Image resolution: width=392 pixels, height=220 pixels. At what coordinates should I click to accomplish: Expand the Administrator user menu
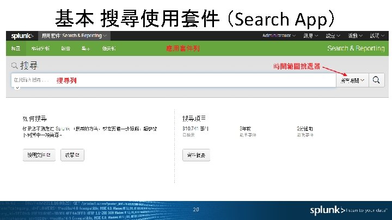coord(279,36)
